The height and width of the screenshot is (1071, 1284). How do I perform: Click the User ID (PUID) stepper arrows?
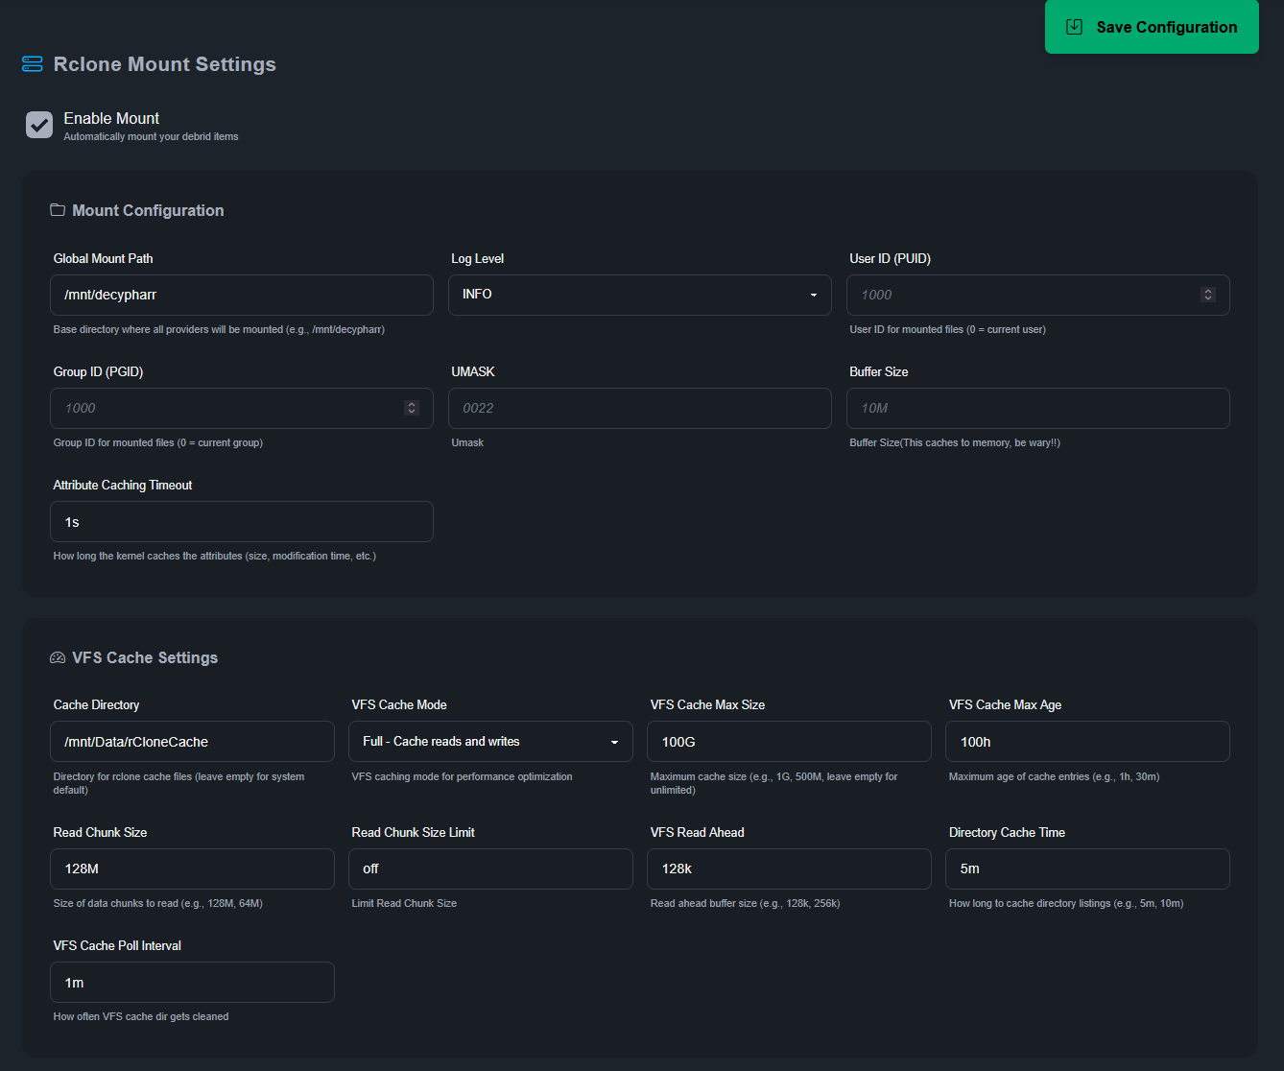pos(1208,295)
